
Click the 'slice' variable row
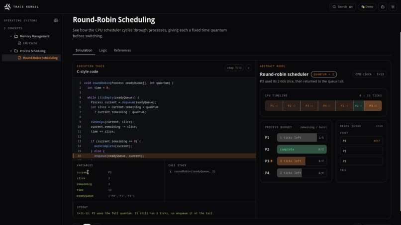pos(118,178)
